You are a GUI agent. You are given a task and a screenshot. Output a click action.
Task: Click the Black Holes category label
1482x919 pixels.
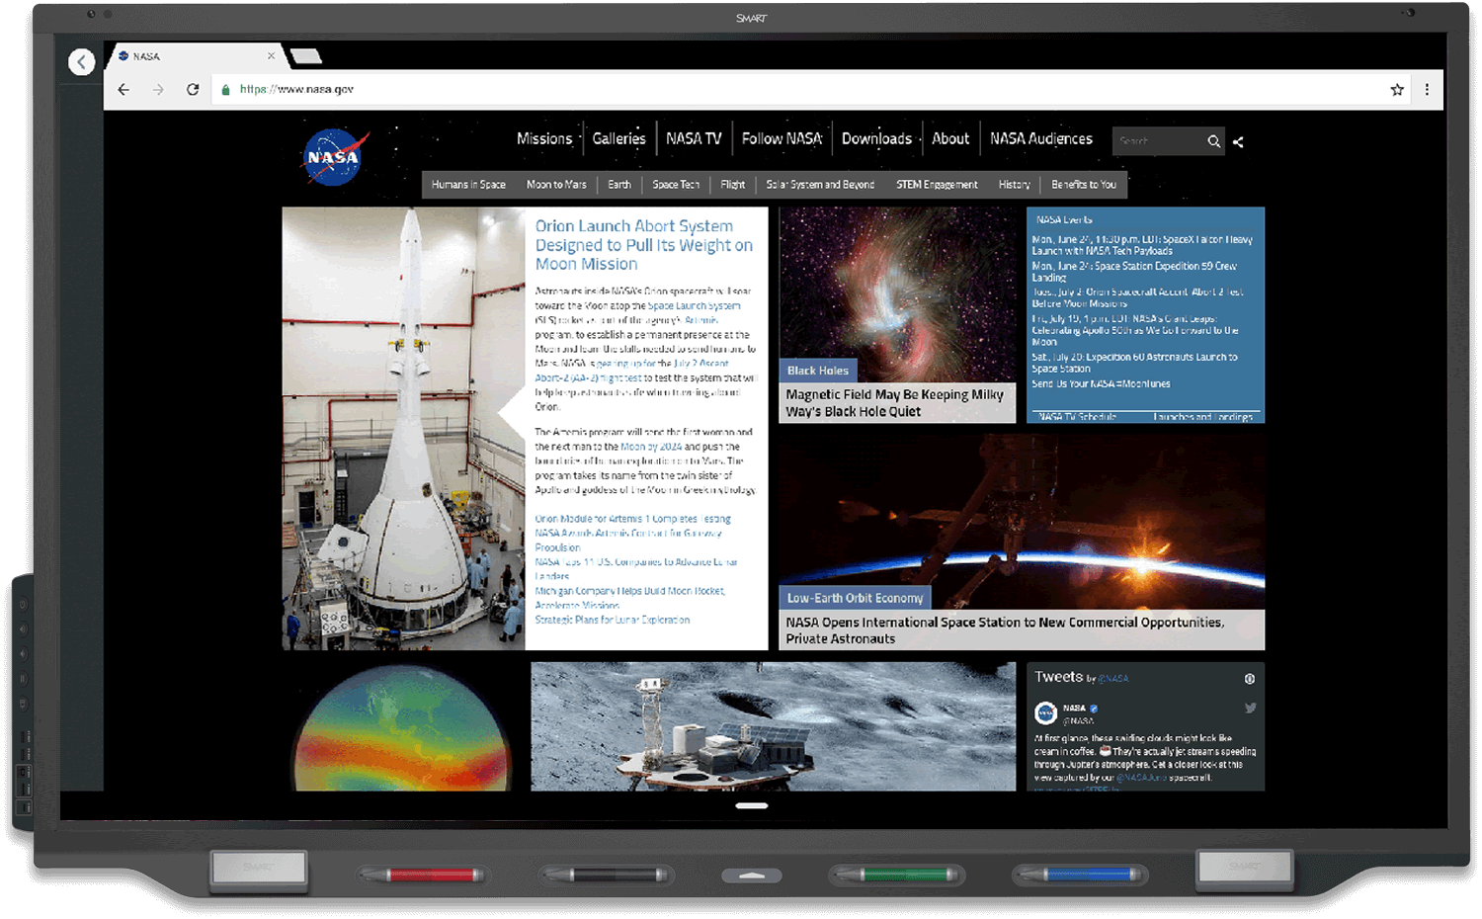coord(818,371)
